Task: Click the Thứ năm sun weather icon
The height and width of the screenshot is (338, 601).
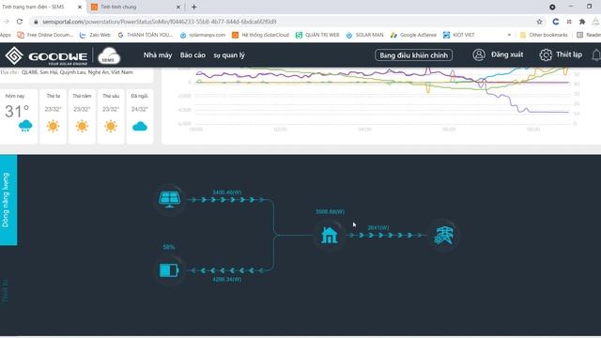Action: (x=82, y=126)
